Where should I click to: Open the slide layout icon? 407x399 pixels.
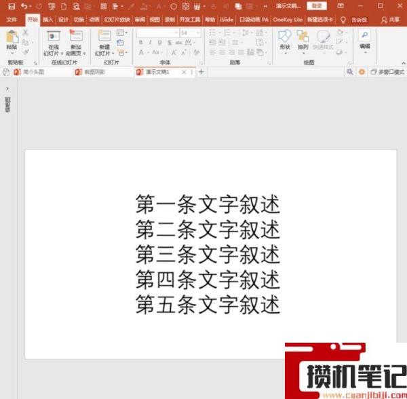(x=121, y=33)
